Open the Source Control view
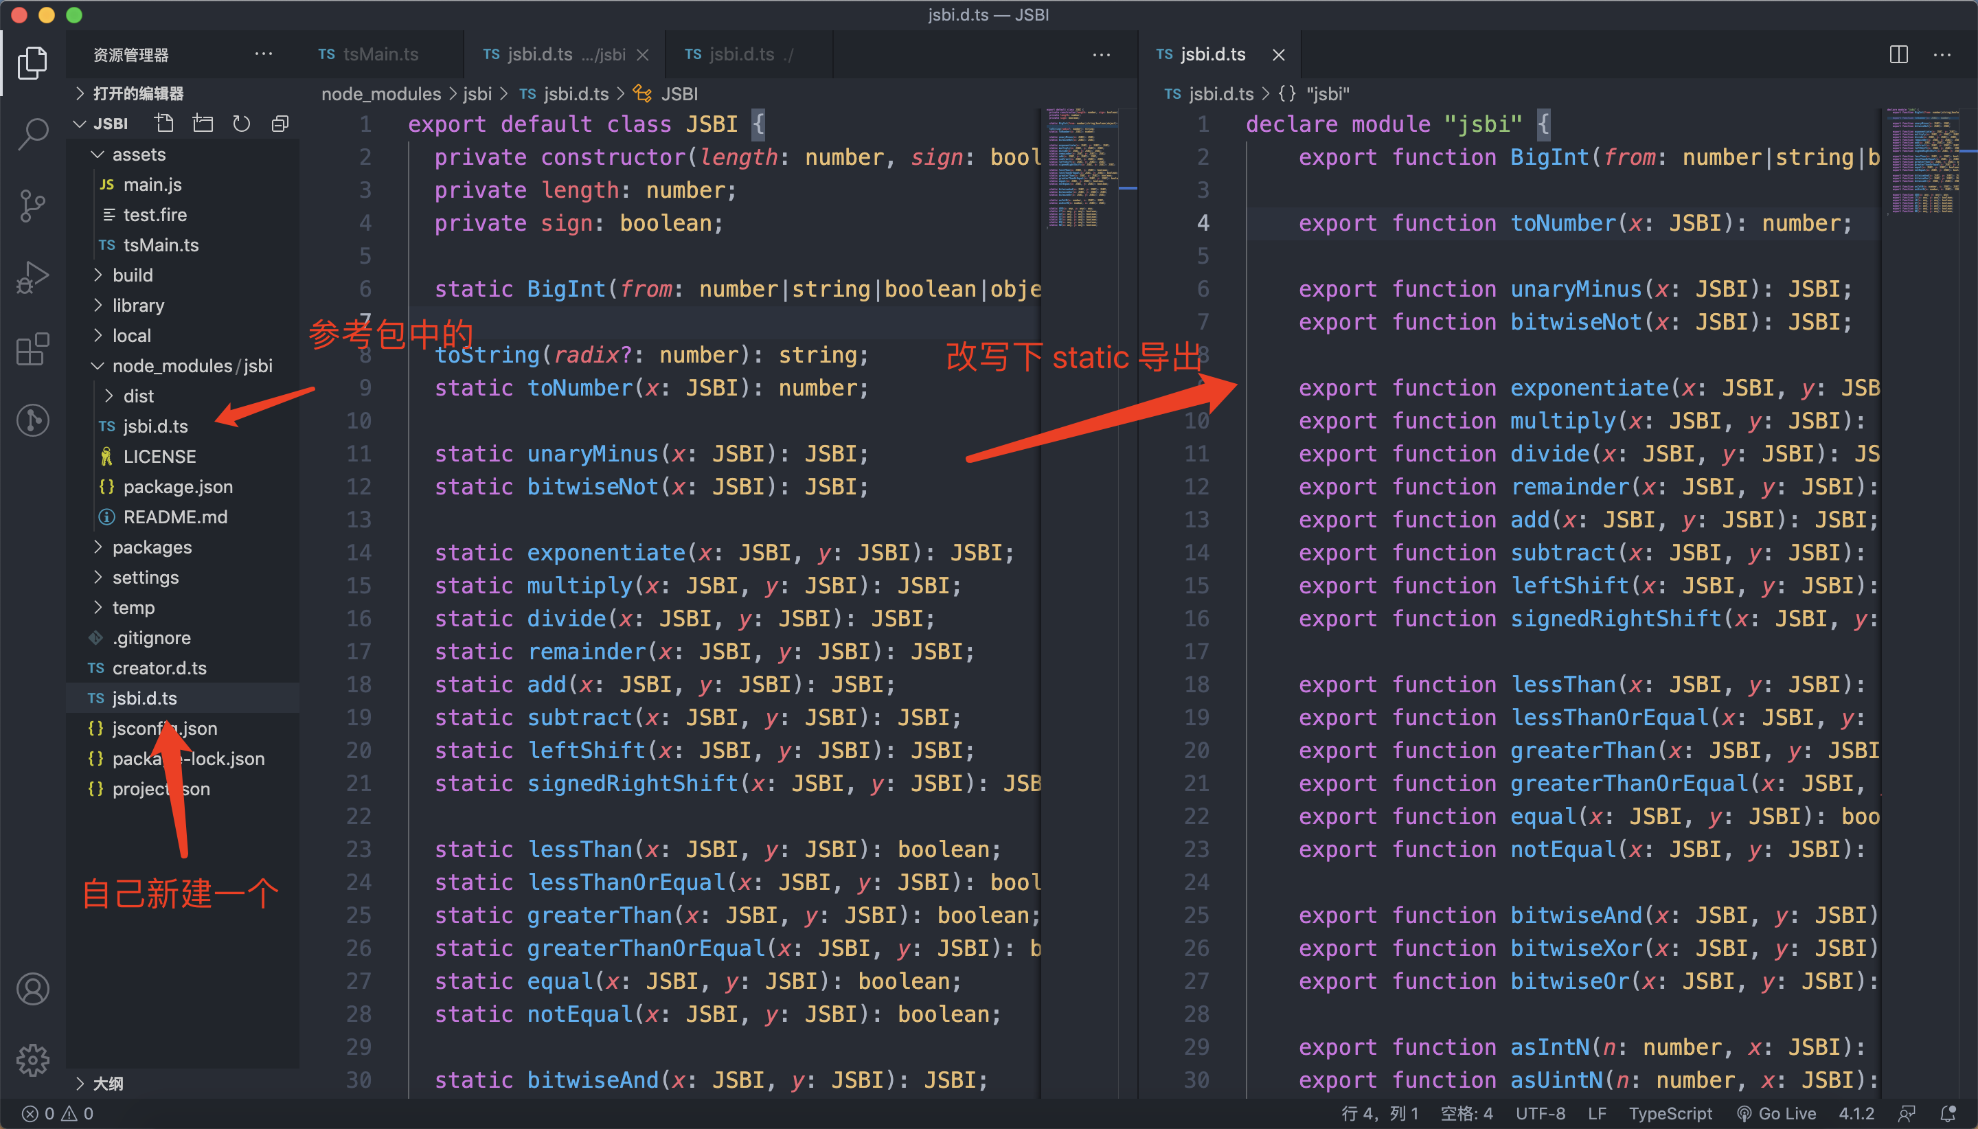 (32, 205)
